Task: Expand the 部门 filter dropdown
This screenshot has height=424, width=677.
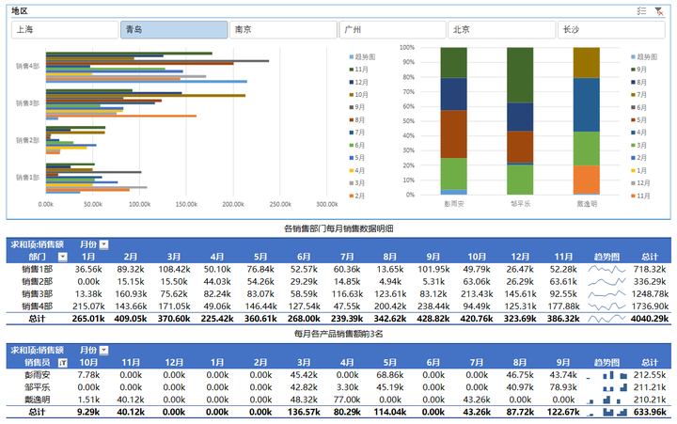Action: [63, 258]
